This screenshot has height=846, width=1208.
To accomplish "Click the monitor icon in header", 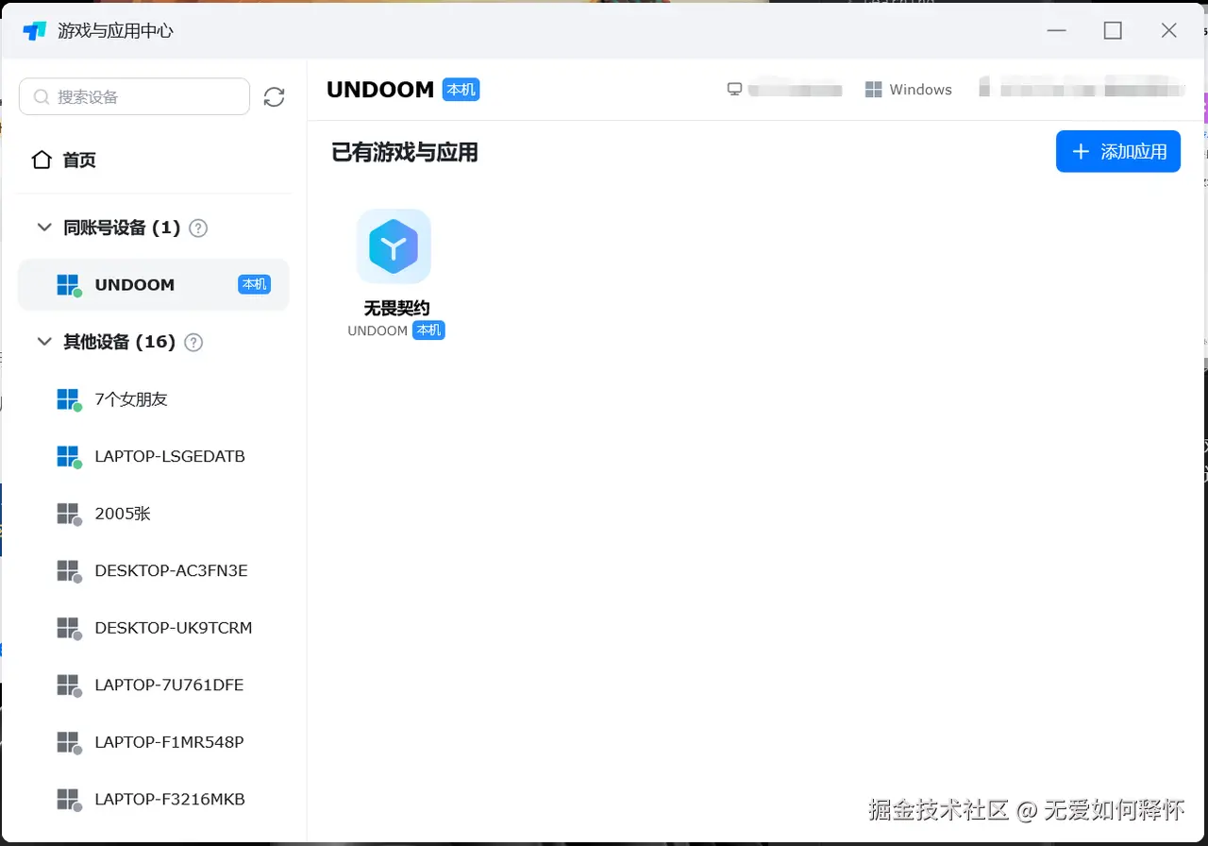I will [x=734, y=90].
